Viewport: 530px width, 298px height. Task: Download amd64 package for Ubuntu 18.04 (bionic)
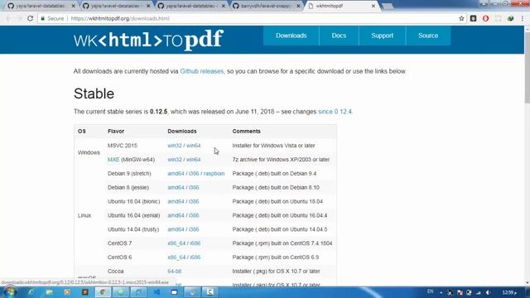click(x=176, y=201)
